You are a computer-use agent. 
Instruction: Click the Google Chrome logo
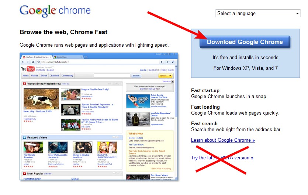tap(55, 11)
